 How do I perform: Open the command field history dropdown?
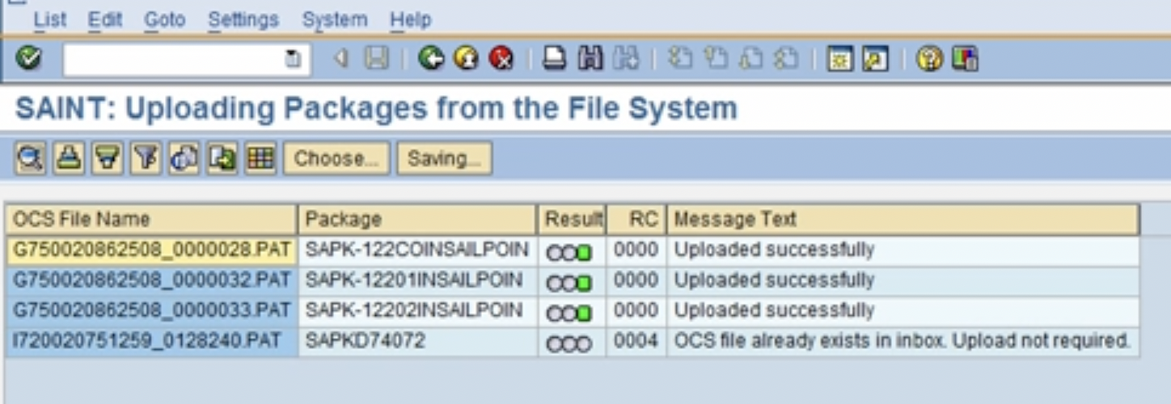click(x=294, y=60)
